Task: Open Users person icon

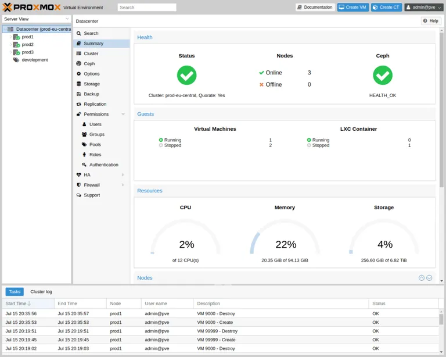Action: (84, 124)
